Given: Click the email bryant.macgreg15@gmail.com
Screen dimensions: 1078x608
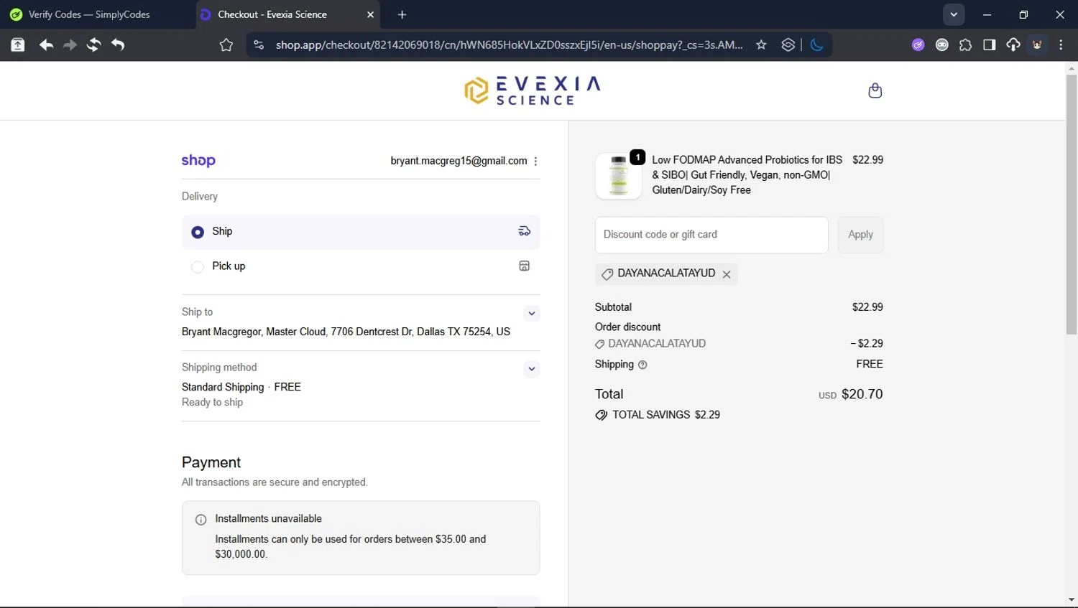Looking at the screenshot, I should (x=459, y=161).
